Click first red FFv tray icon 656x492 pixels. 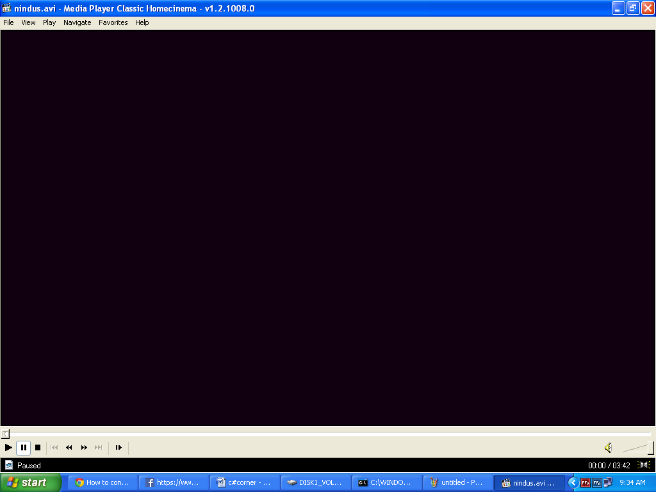[x=586, y=483]
